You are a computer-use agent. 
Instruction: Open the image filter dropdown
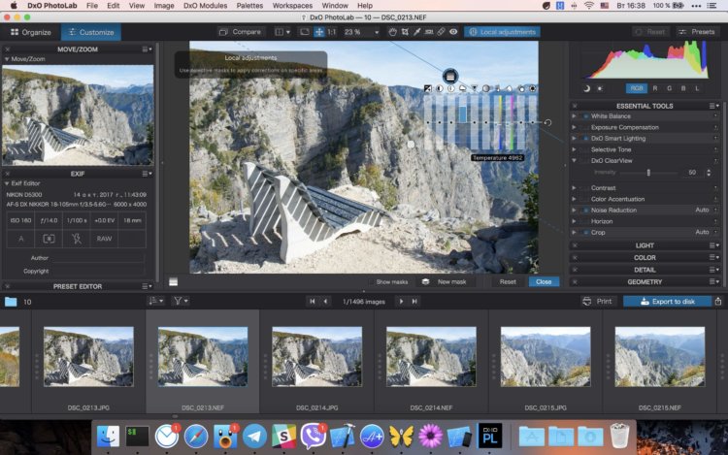[x=181, y=301]
